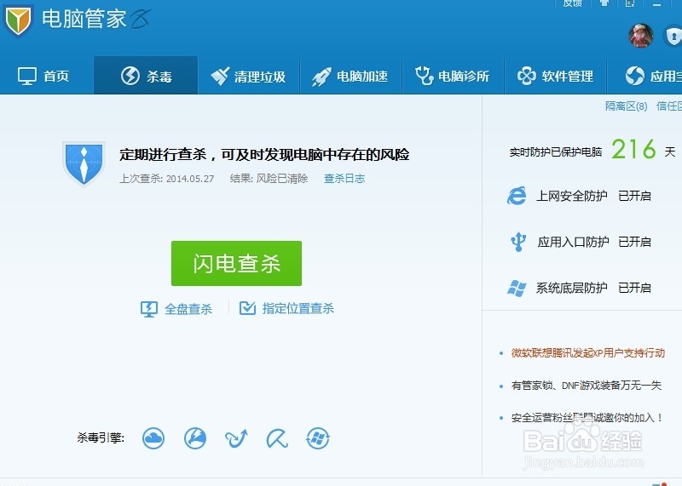Screen dimensions: 682x486
Task: Click the 电脑管家 shield logo
Action: coord(18,20)
